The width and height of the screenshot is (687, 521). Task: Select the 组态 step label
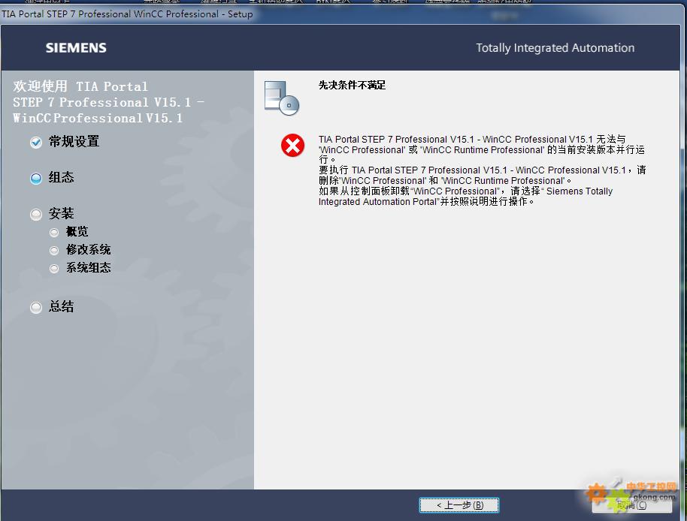coord(61,177)
